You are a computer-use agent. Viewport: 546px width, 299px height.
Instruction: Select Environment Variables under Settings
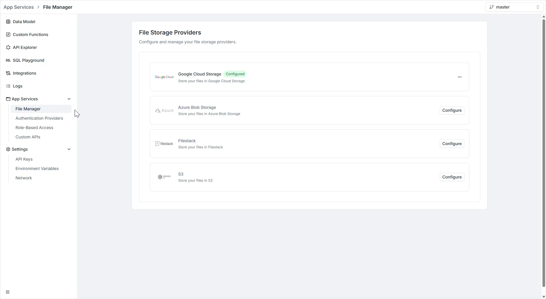[x=37, y=169]
